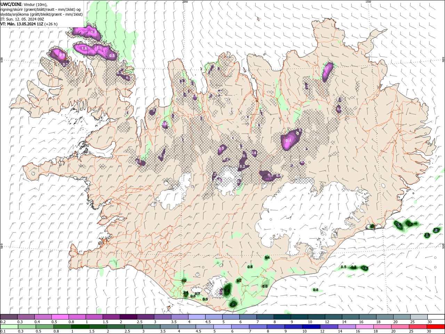Click the 'slydda/snjókoma' legend description line
The width and height of the screenshot is (445, 334).
(41, 14)
